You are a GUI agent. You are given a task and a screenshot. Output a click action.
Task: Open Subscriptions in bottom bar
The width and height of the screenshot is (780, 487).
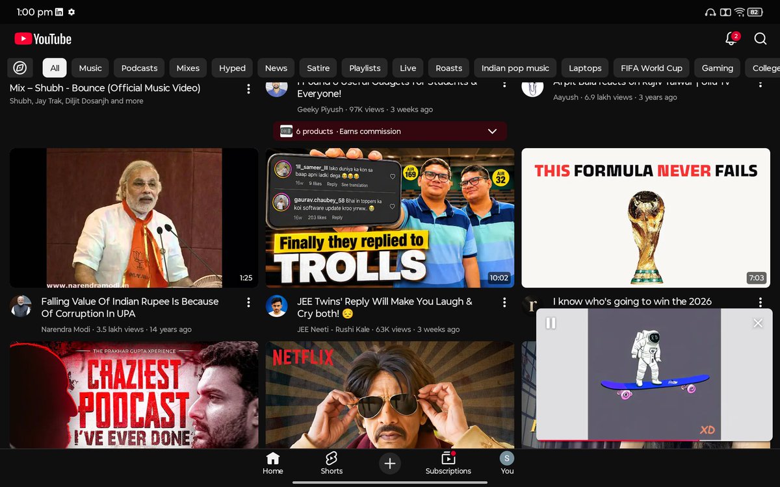[448, 464]
